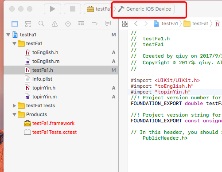Click the M status badge on testFa1.h
The image size is (222, 172).
click(113, 70)
